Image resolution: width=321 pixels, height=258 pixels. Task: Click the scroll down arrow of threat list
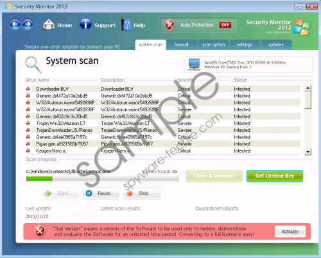pyautogui.click(x=308, y=152)
